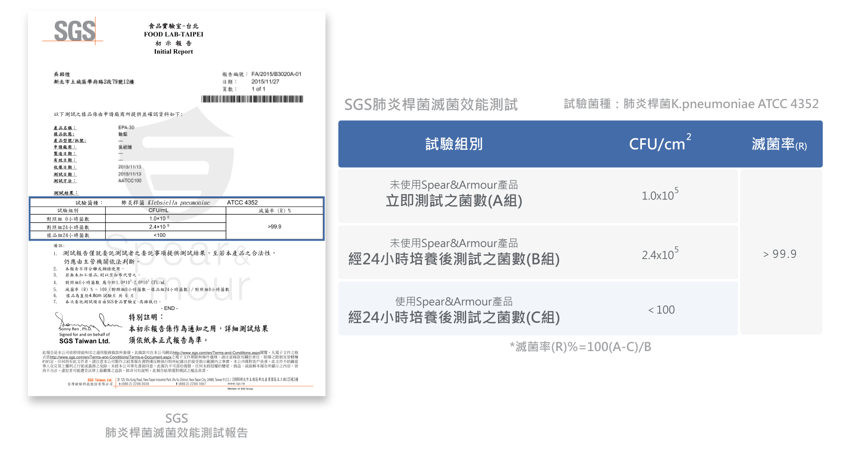Click the '食品實驗室-台北' heading
Viewport: 850px width, 451px height.
[x=174, y=26]
